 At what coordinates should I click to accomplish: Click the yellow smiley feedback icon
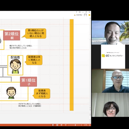[89, 15]
